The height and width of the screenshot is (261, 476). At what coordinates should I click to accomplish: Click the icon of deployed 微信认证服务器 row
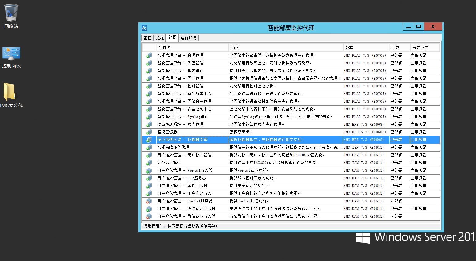(149, 209)
